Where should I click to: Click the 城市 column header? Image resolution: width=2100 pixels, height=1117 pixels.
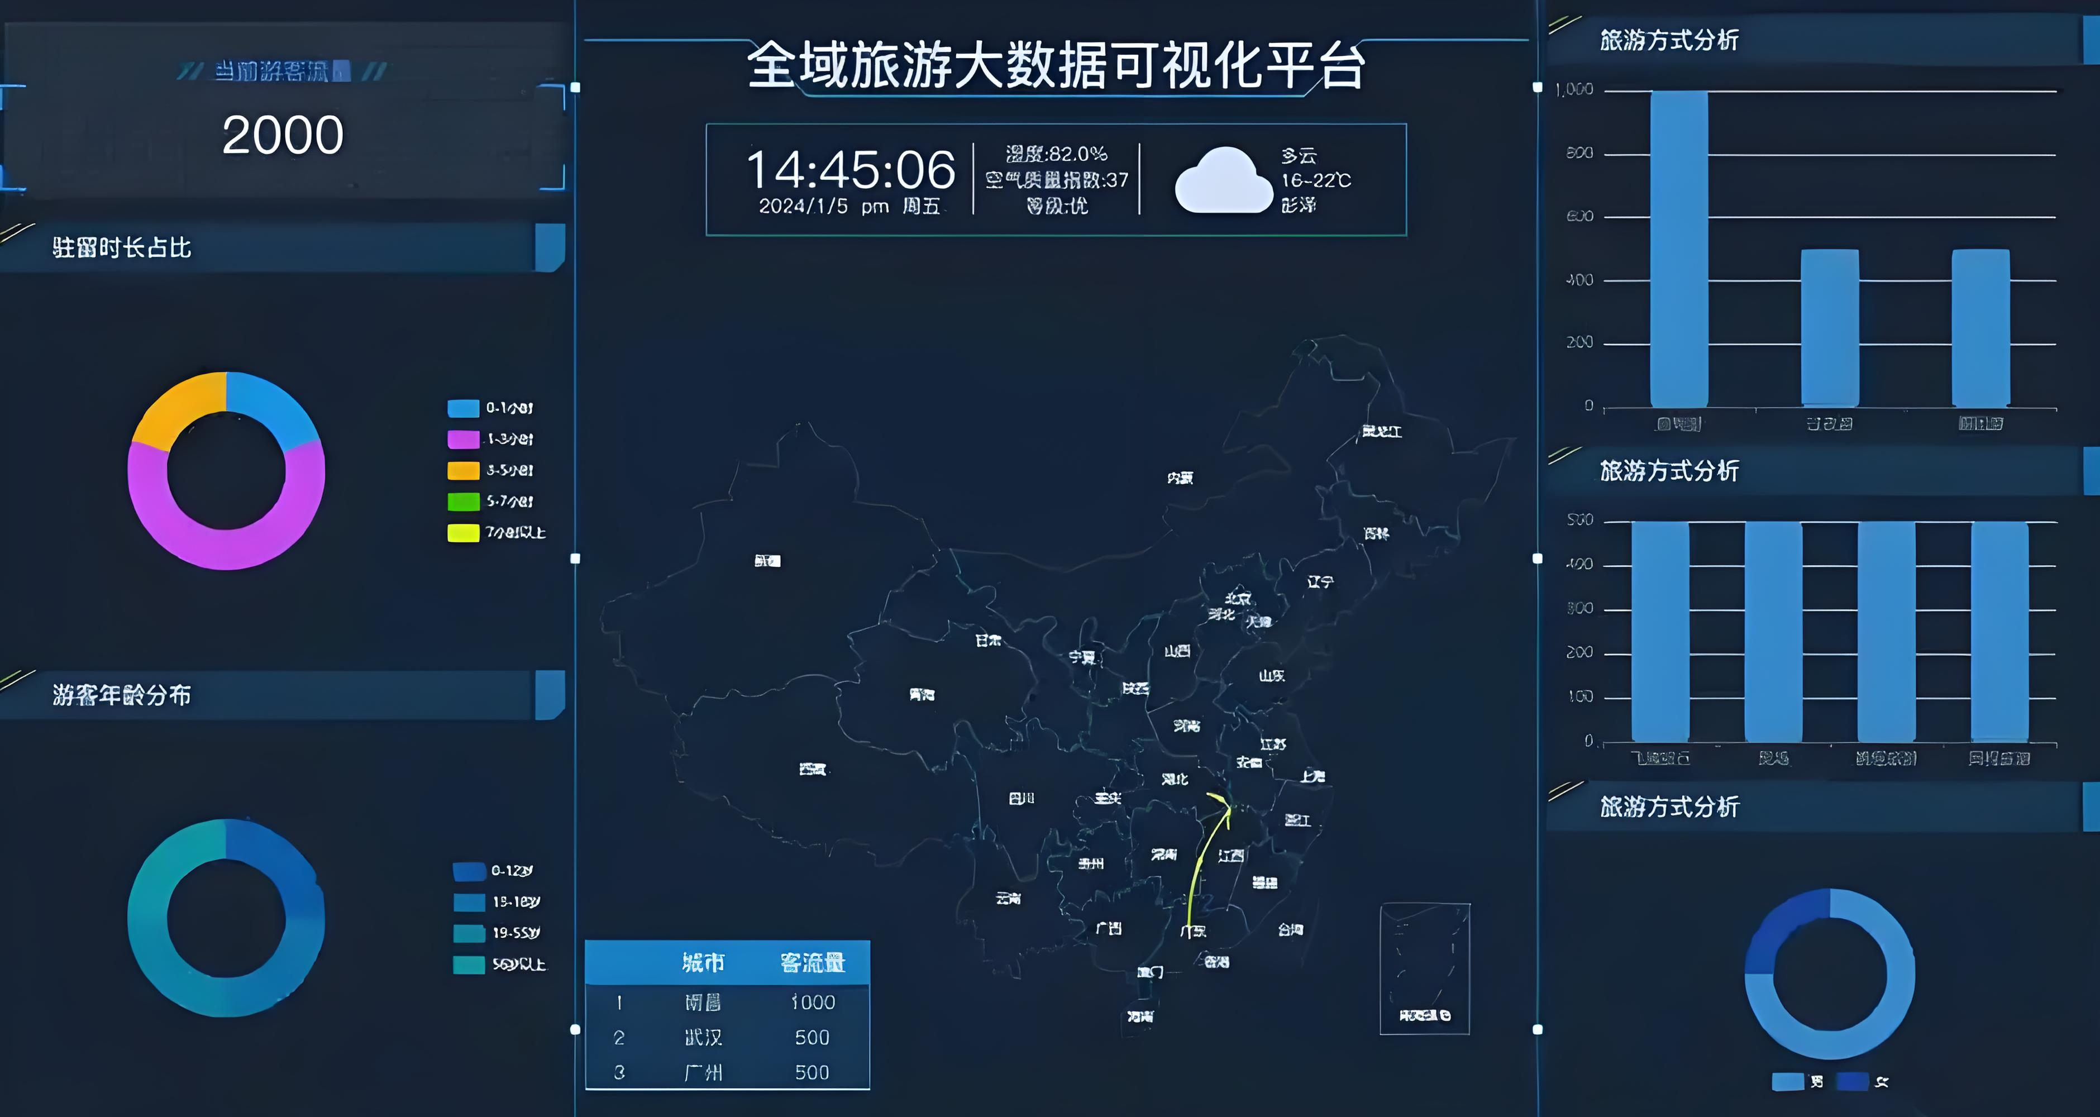[x=703, y=963]
